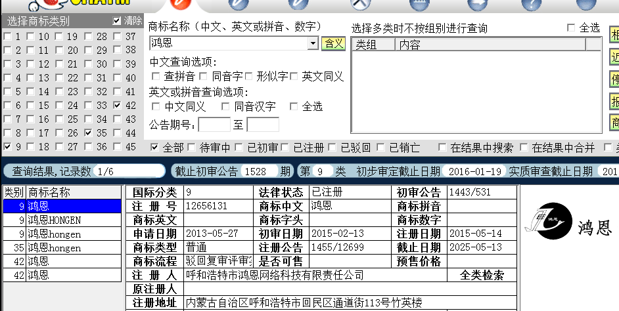The image size is (619, 311).
Task: Click registration number 12656131
Action: pyautogui.click(x=206, y=206)
